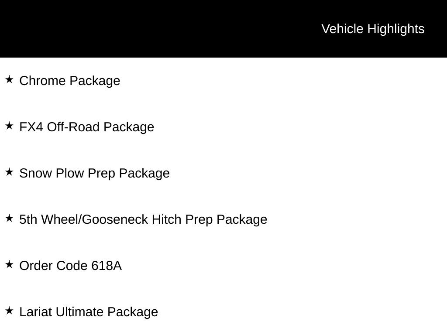Click the star beside Chrome Package

9,79
